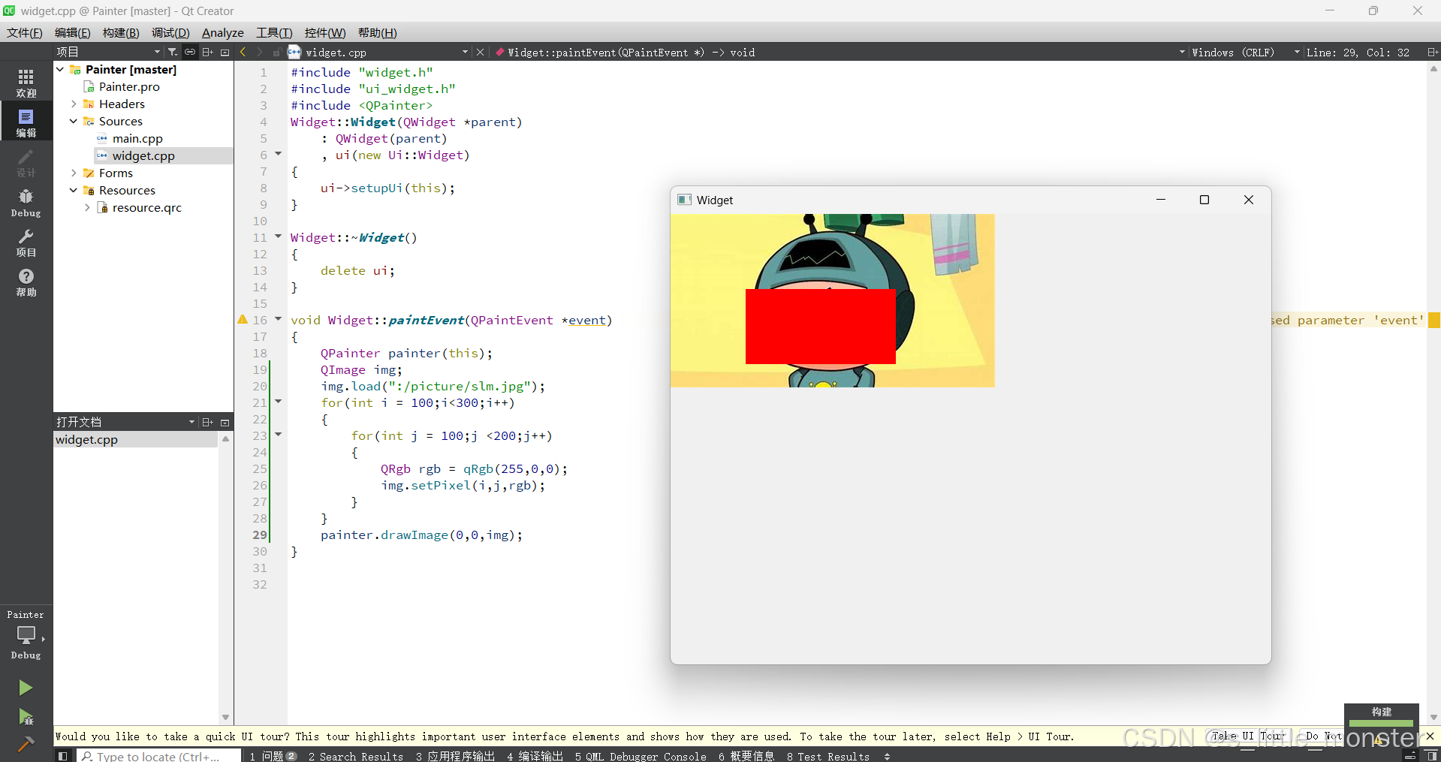Open the 帮助(H) menu

(x=378, y=32)
